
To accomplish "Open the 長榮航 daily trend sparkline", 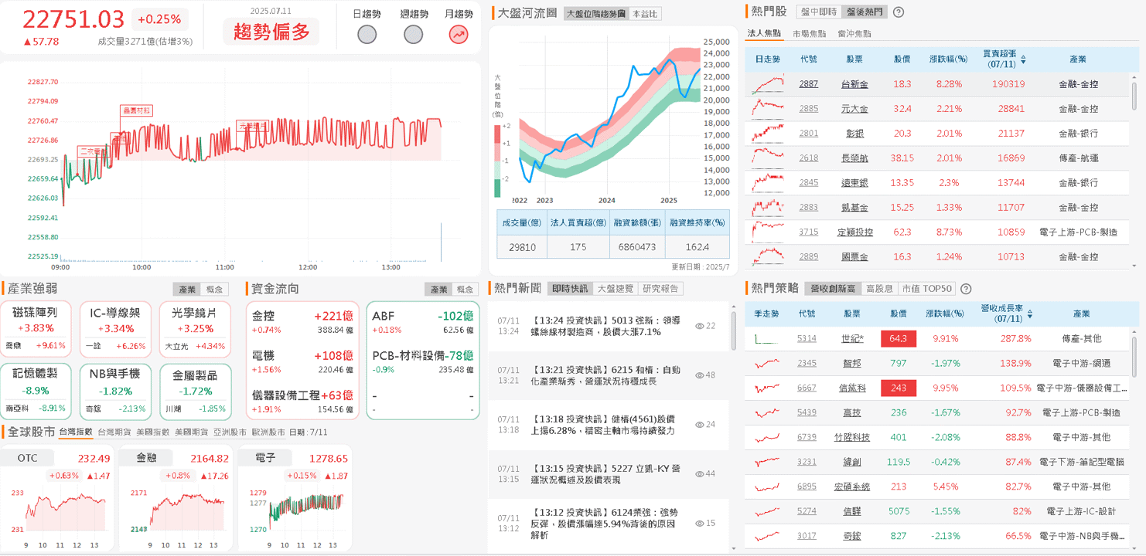I will click(769, 158).
